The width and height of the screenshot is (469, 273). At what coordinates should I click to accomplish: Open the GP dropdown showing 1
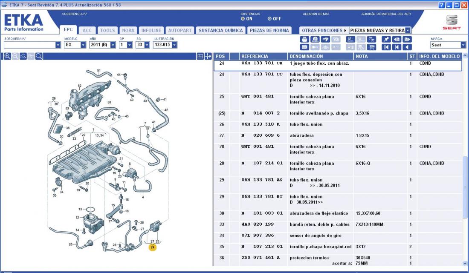coord(130,45)
